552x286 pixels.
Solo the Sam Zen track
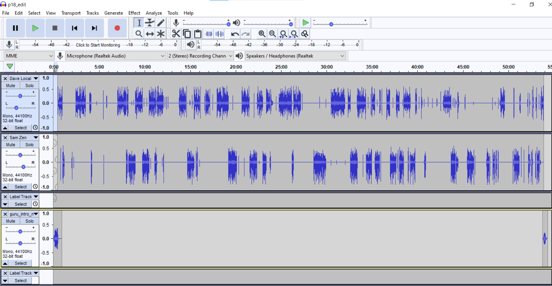(29, 145)
